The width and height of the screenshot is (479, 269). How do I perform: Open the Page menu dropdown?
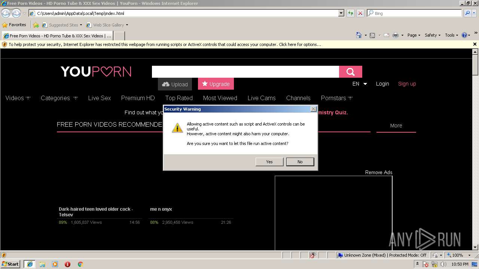414,35
